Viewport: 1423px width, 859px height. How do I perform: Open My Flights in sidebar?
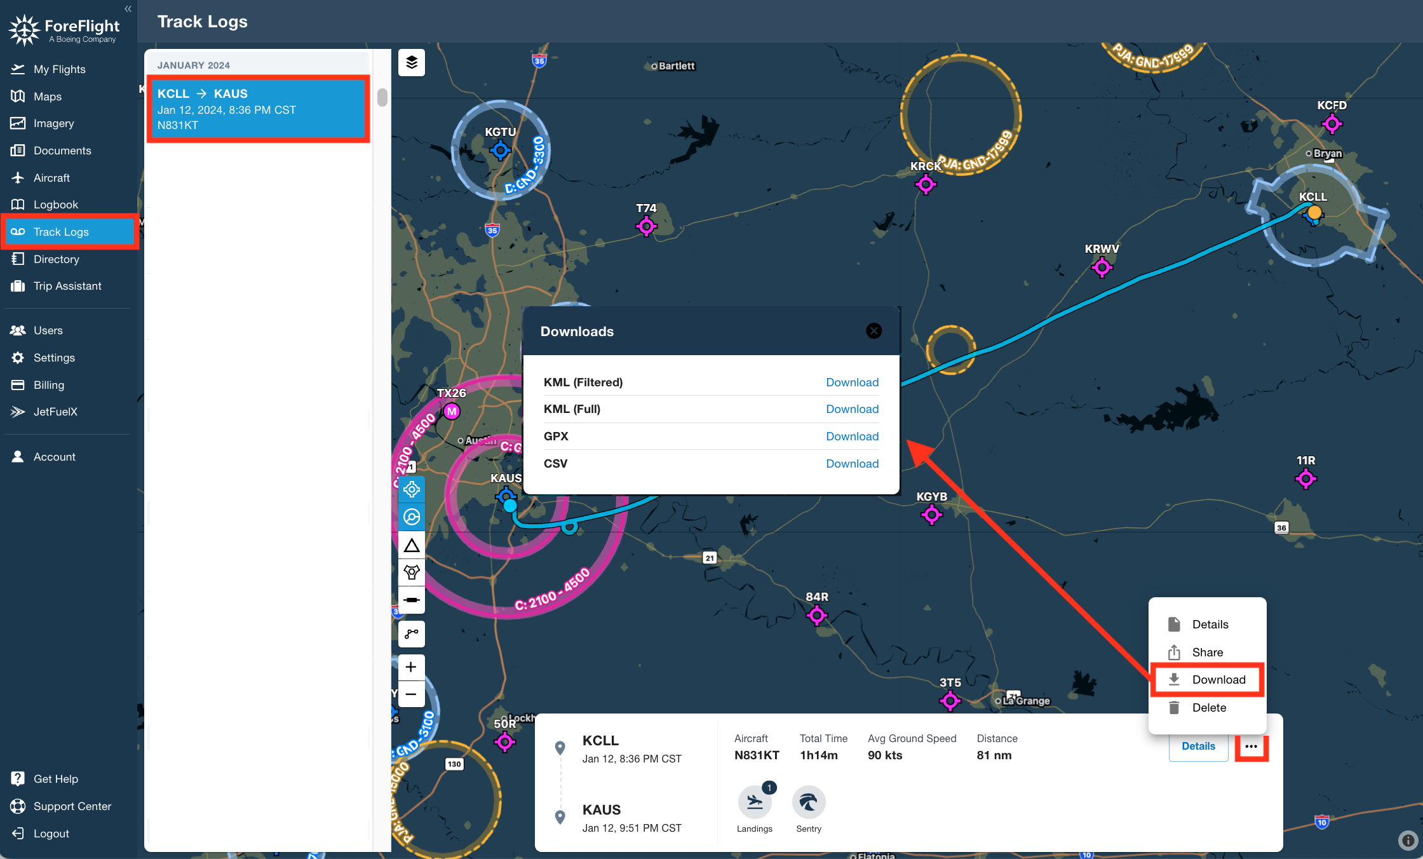coord(59,69)
